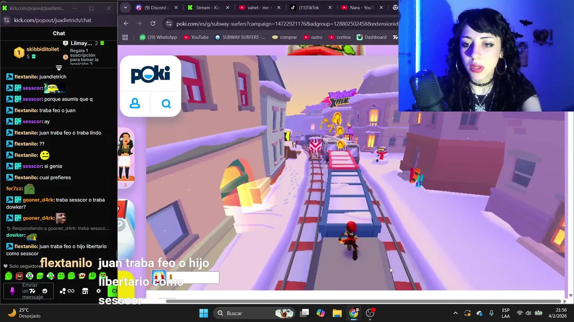Open the YouTube bookmark
Image resolution: width=574 pixels, height=322 pixels.
[196, 37]
